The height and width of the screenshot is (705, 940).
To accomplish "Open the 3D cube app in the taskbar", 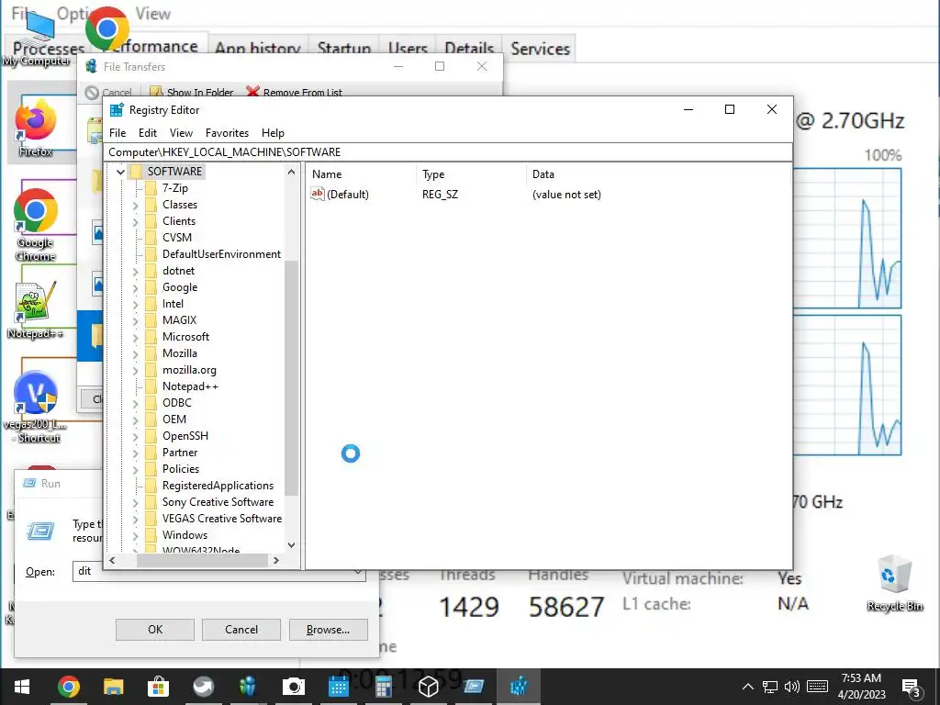I will click(428, 687).
